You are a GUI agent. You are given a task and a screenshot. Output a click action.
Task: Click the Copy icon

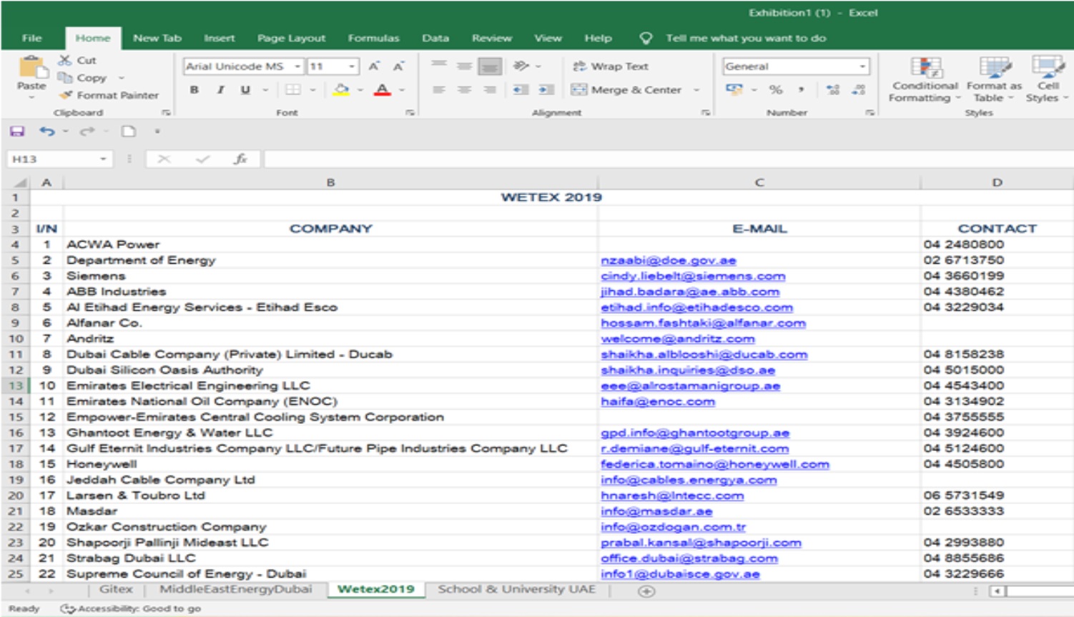(x=65, y=77)
